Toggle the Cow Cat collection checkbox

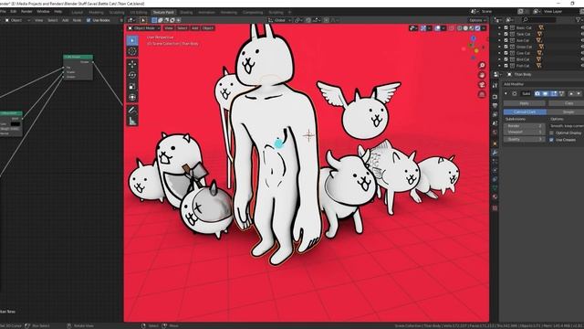click(506, 53)
